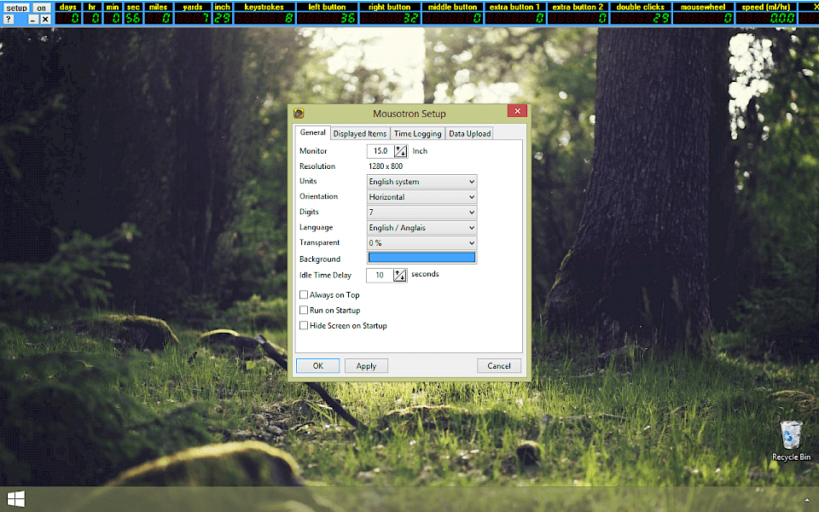This screenshot has width=819, height=512.
Task: Click the sec counter display
Action: pyautogui.click(x=133, y=18)
